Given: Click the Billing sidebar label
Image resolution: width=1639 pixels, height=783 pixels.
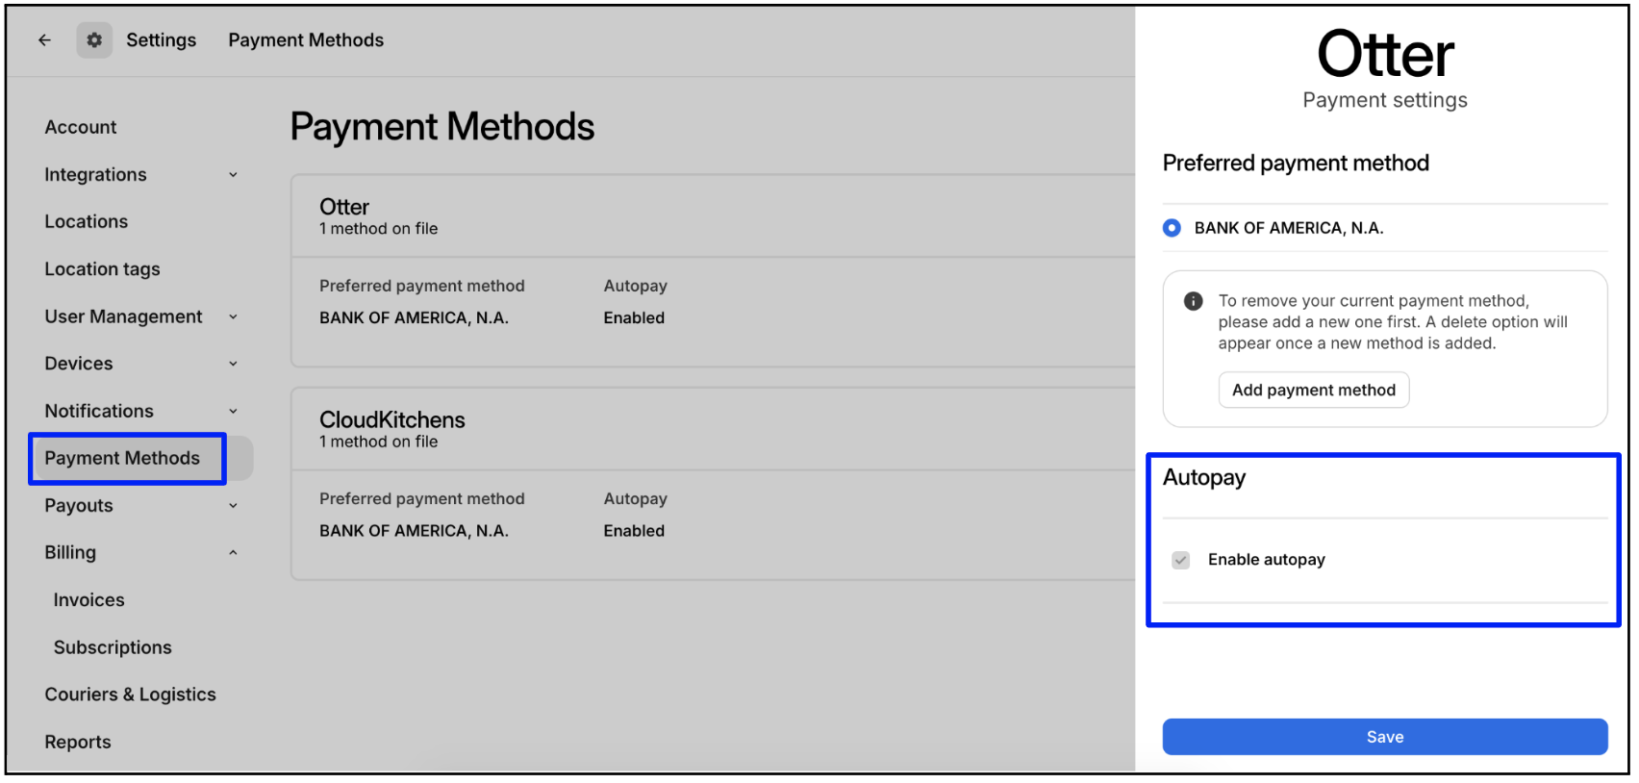Looking at the screenshot, I should 70,553.
